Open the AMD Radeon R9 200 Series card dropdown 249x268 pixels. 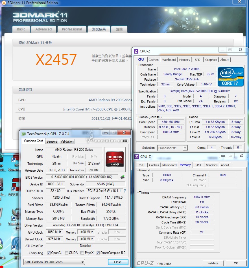[x=54, y=262]
